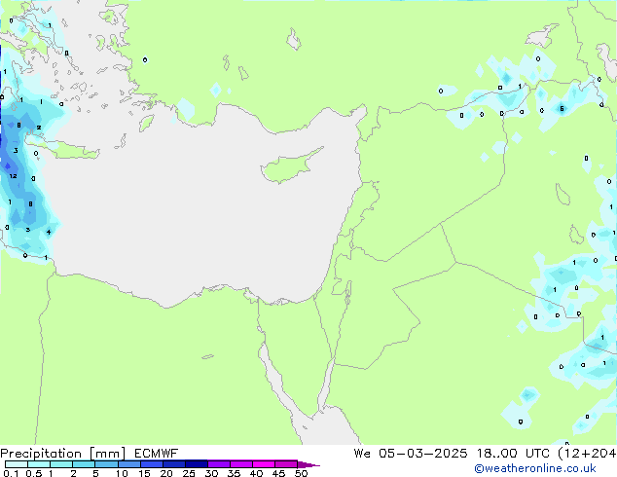This screenshot has width=617, height=477.
Task: Click the 35–40 mm purple legend box
Action: [x=241, y=464]
